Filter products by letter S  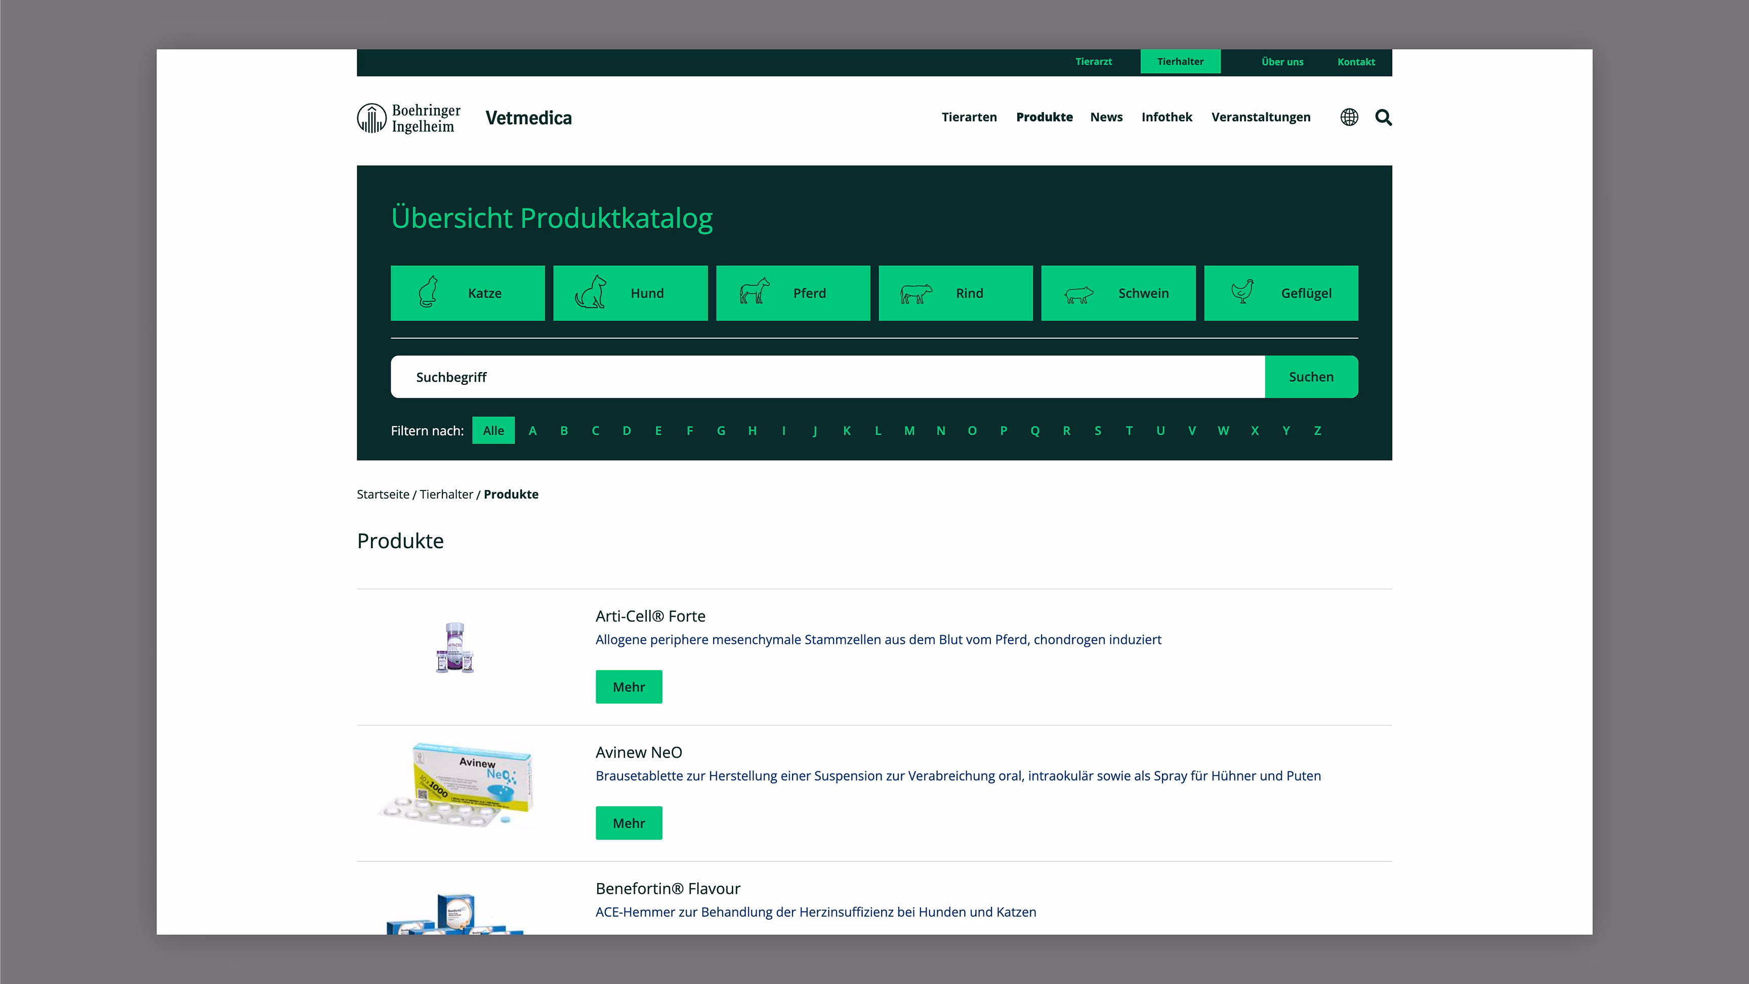pyautogui.click(x=1097, y=431)
